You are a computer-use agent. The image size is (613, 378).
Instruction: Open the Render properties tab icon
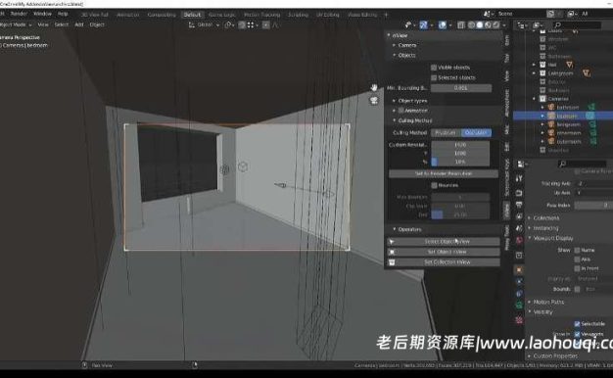coord(519,193)
